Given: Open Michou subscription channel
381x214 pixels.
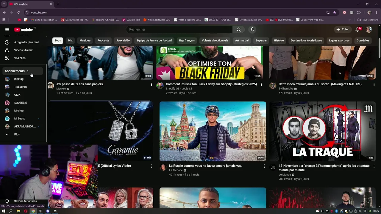Looking at the screenshot, I should point(23,111).
